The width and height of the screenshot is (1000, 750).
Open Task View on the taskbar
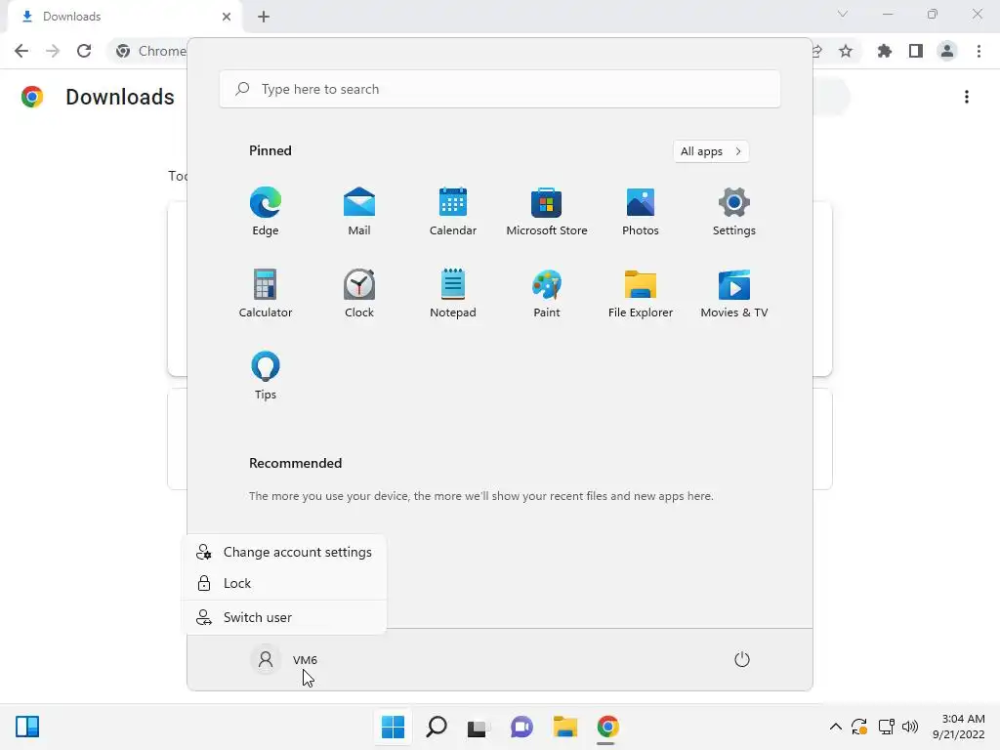(x=478, y=727)
